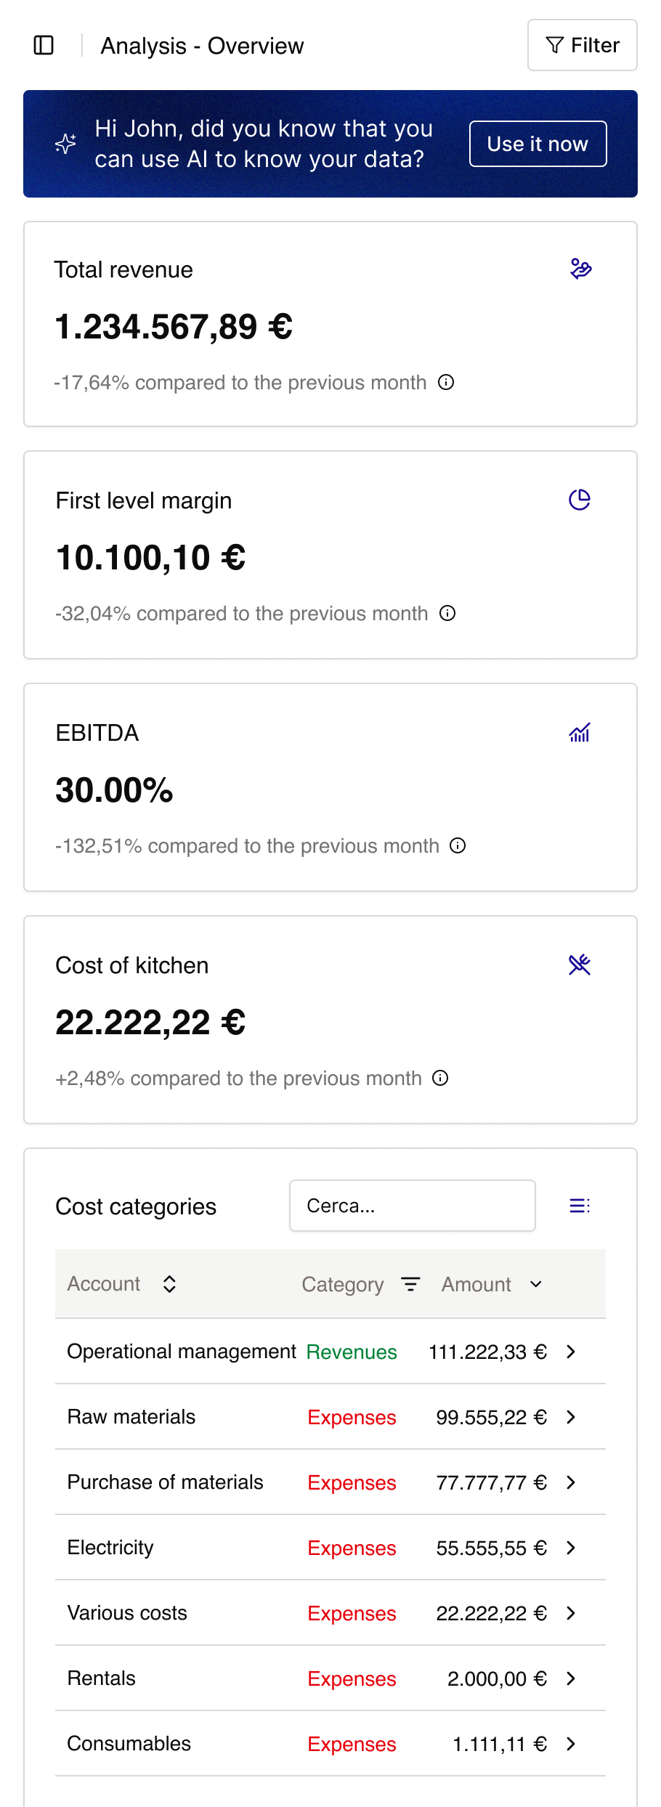The height and width of the screenshot is (1807, 661).
Task: Click the 30.00% EBITDA value
Action: pyautogui.click(x=115, y=789)
